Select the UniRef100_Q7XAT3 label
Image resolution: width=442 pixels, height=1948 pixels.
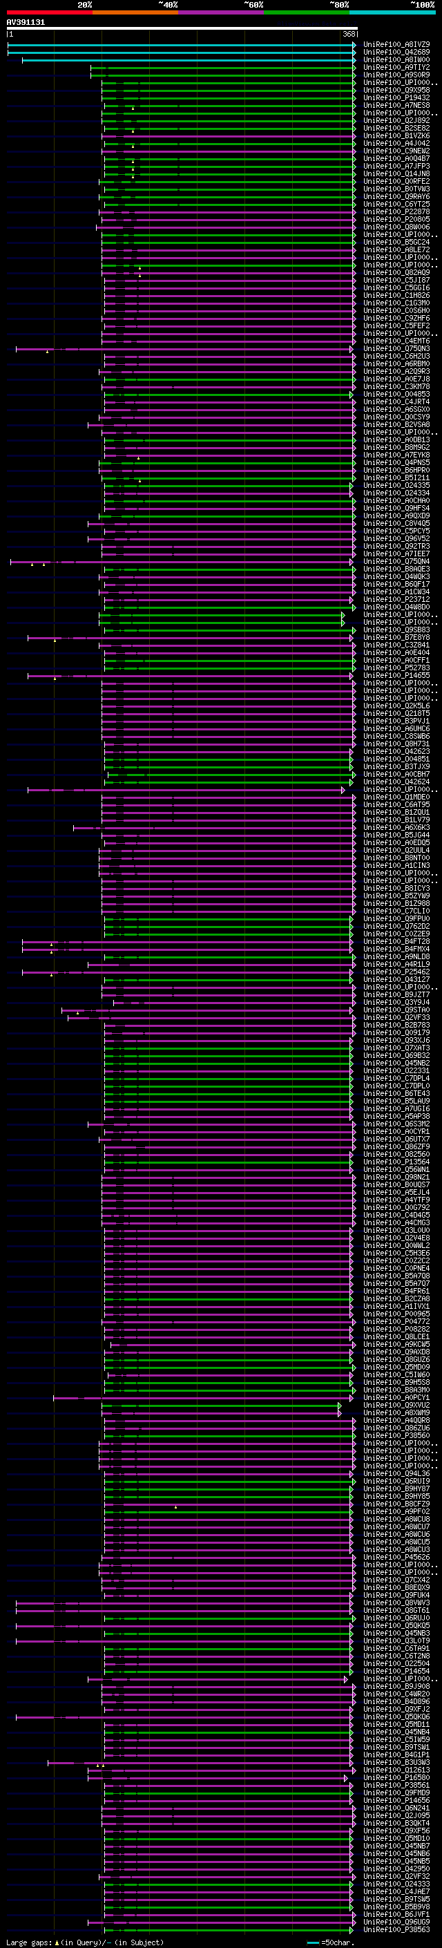(396, 1048)
